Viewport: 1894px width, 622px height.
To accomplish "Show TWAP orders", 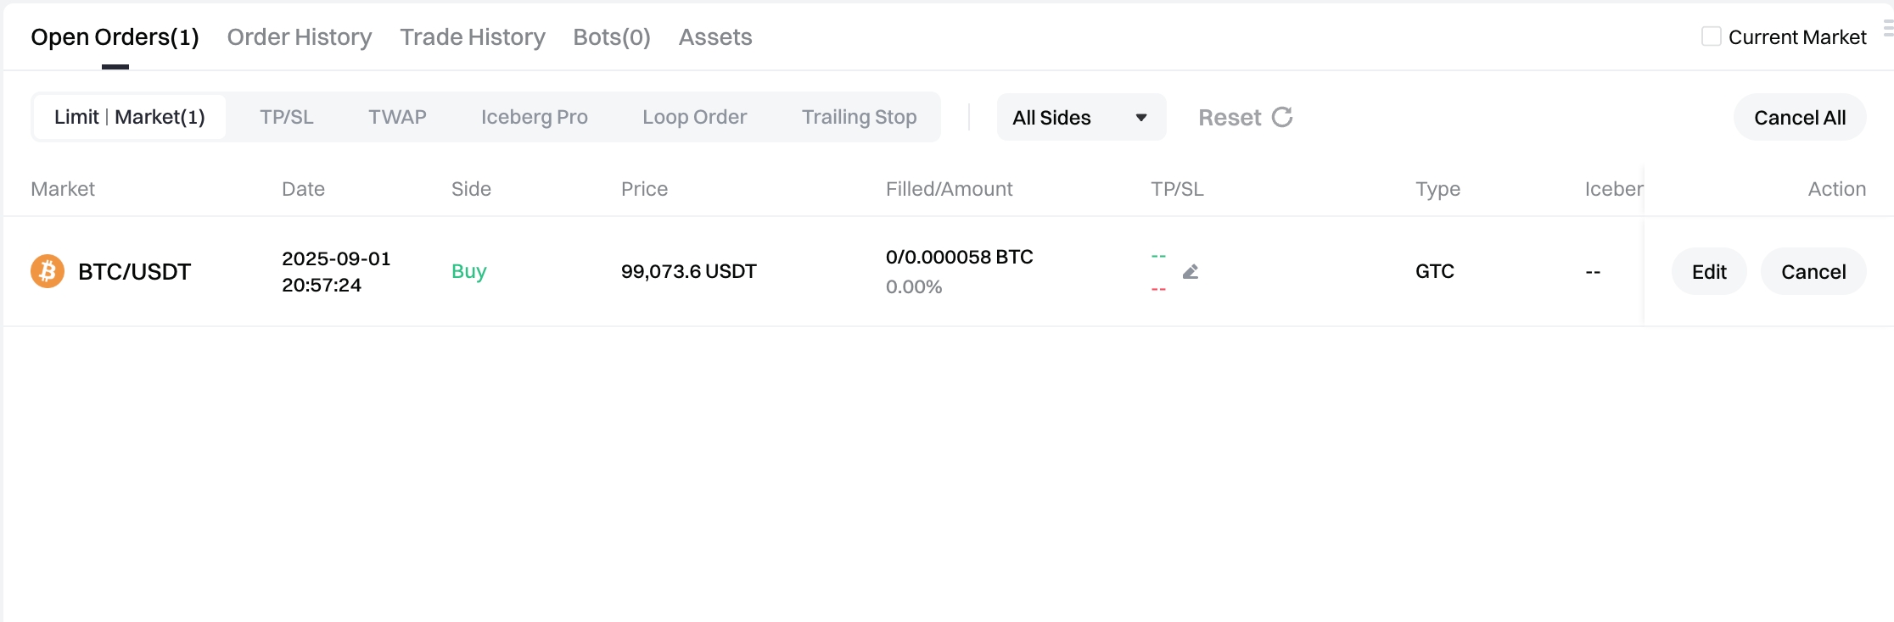I will tap(397, 117).
